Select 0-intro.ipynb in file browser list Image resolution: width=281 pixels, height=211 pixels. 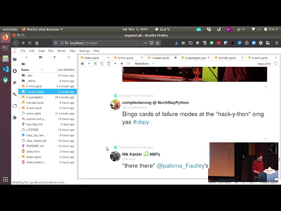click(48, 86)
